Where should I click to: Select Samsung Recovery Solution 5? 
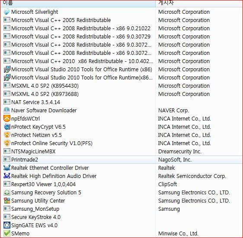click(46, 193)
